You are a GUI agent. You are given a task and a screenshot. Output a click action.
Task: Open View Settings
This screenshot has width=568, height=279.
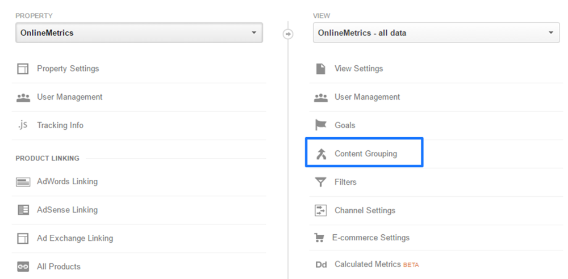[358, 69]
